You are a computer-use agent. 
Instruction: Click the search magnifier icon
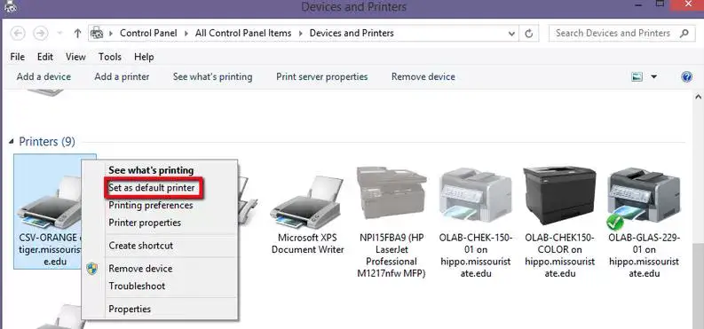pos(684,33)
